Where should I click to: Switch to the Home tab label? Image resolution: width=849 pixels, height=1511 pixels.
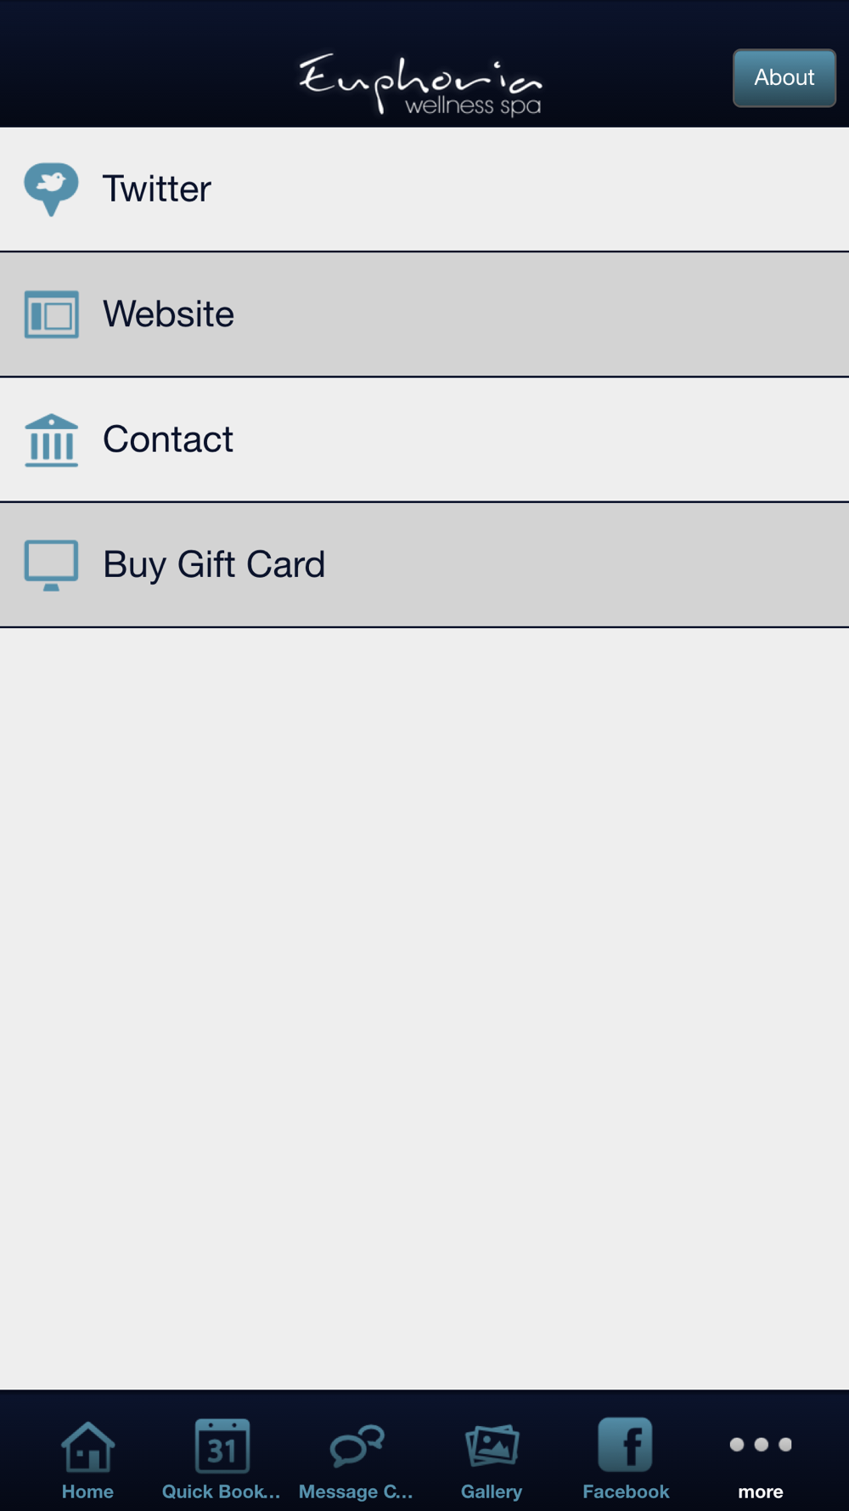(x=87, y=1491)
